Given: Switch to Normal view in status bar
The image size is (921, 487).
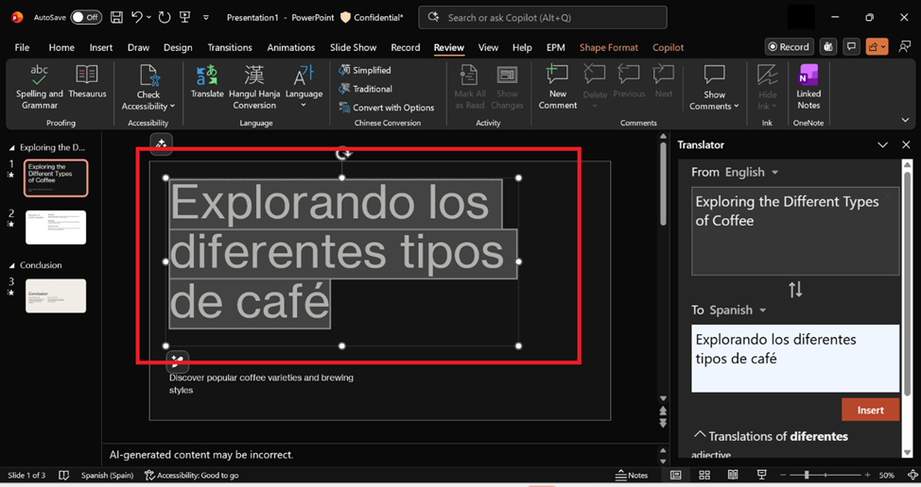Looking at the screenshot, I should (676, 476).
